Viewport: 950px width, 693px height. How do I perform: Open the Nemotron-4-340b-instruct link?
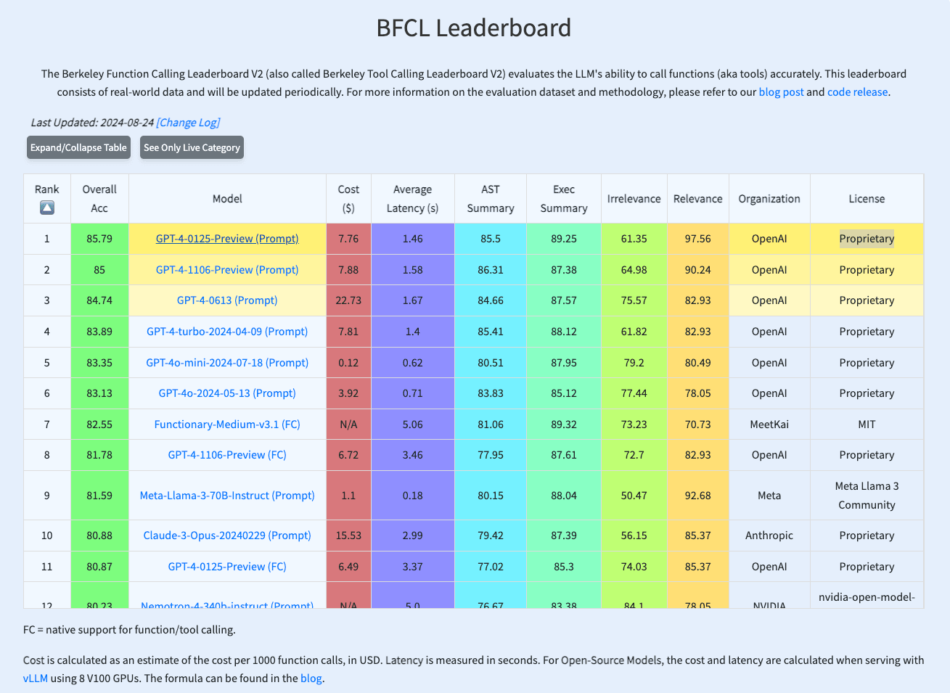click(227, 605)
